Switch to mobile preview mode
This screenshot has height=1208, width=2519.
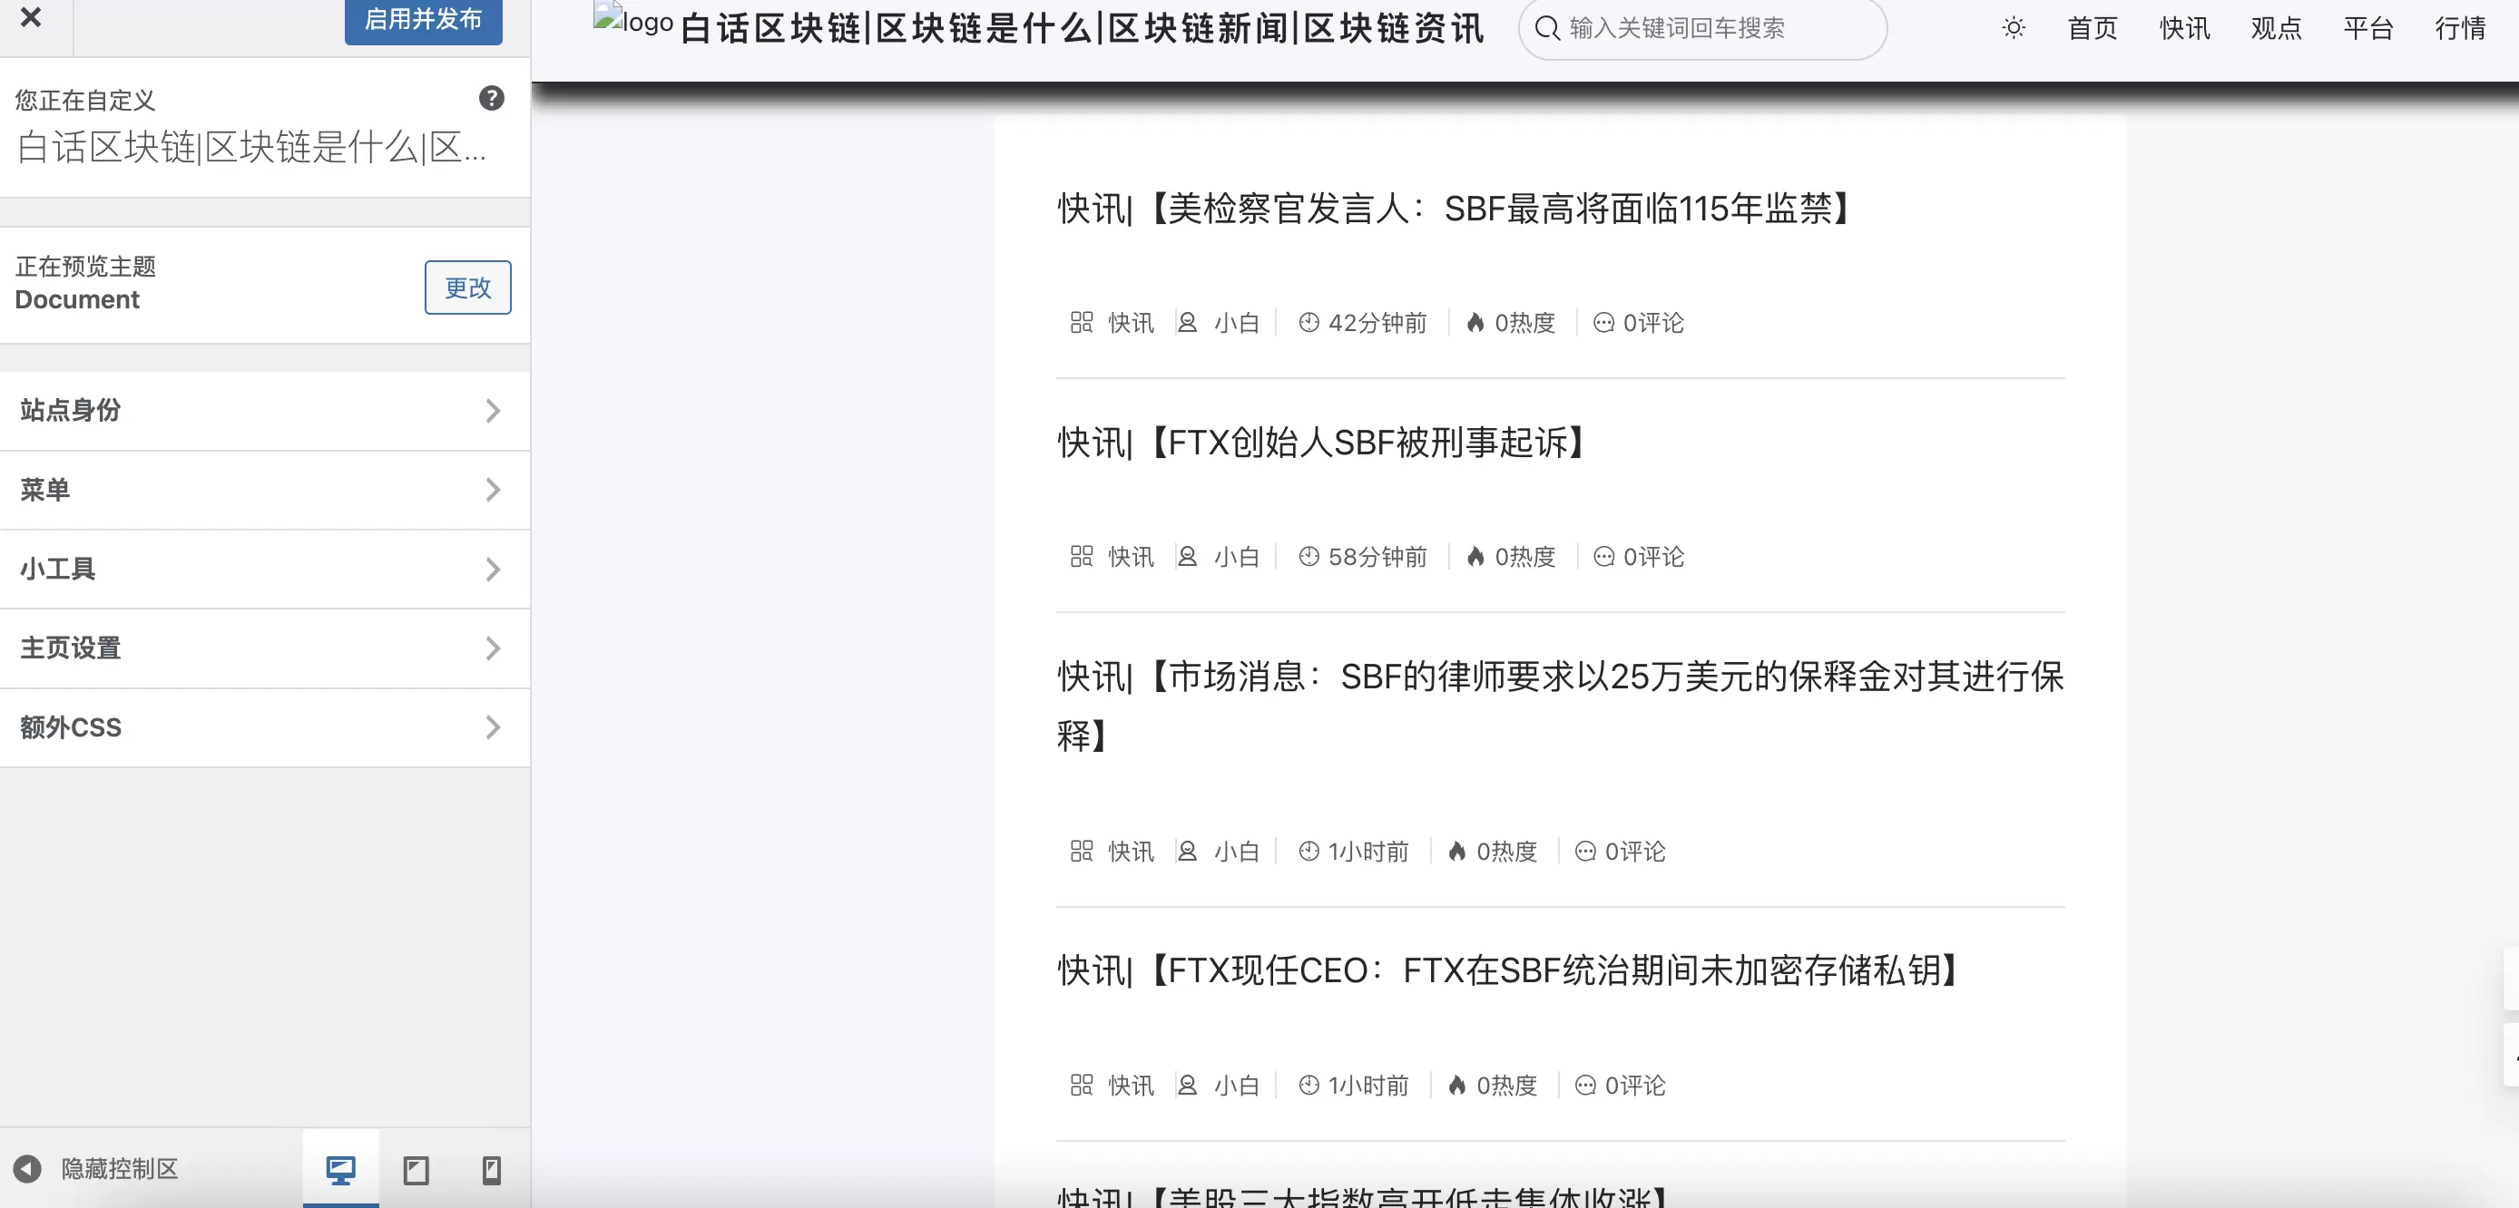point(492,1169)
